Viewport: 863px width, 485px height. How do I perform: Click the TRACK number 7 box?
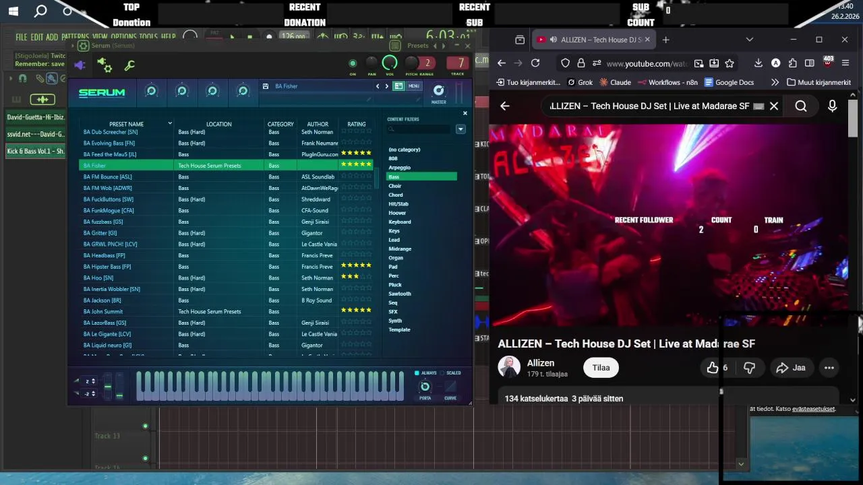click(x=458, y=63)
